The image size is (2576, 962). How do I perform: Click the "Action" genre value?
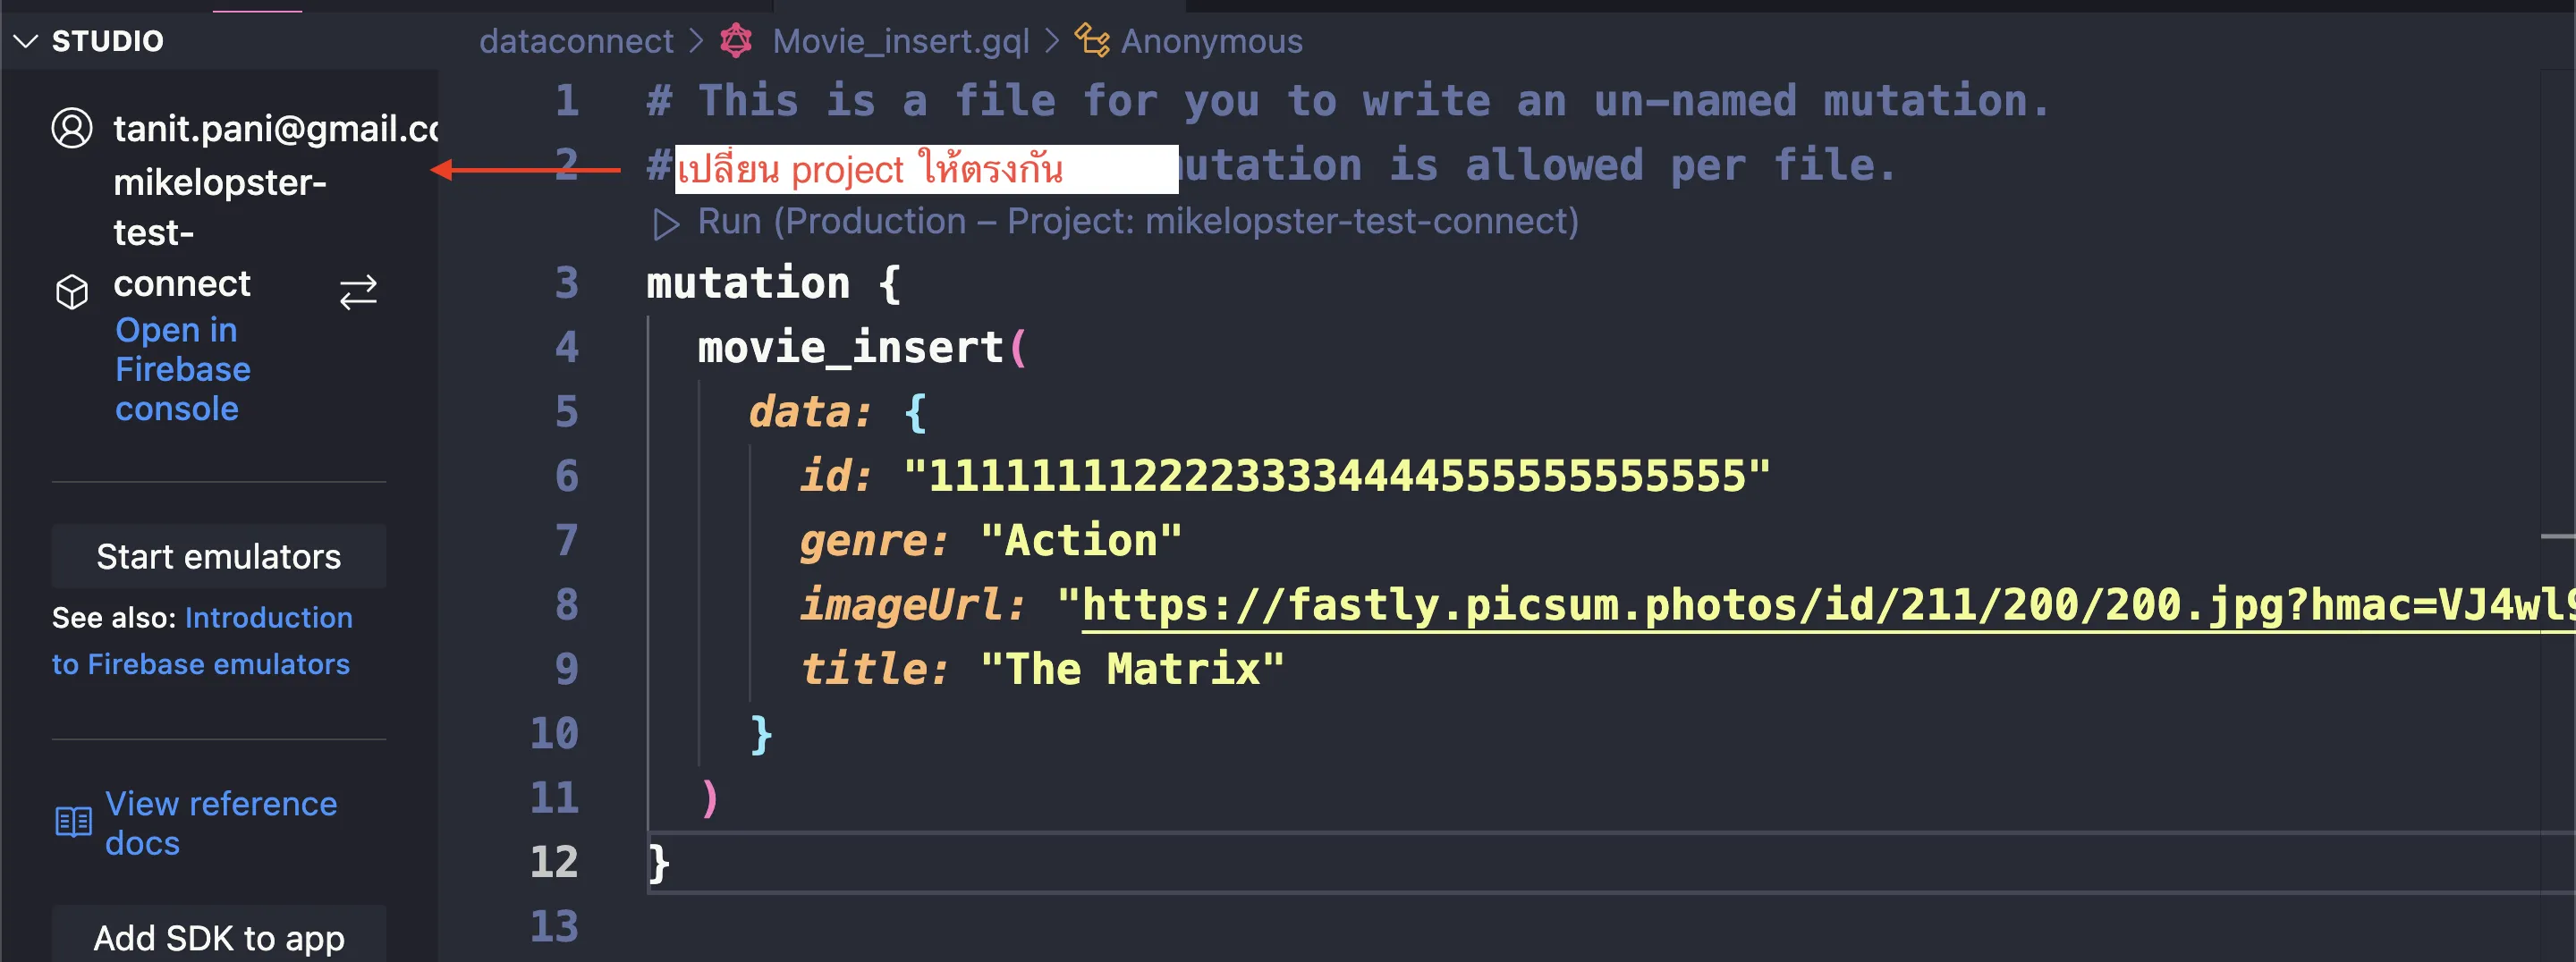1081,541
